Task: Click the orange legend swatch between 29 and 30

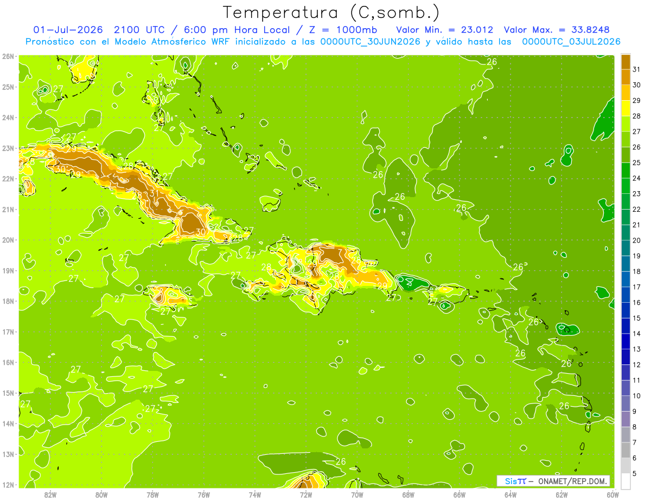Action: tap(626, 93)
